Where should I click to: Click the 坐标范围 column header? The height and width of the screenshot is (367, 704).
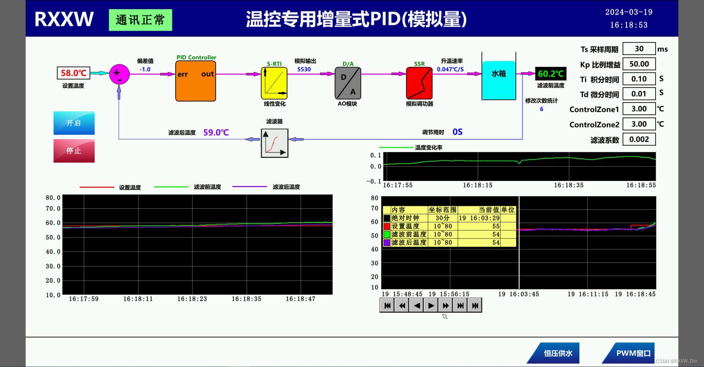click(x=443, y=210)
